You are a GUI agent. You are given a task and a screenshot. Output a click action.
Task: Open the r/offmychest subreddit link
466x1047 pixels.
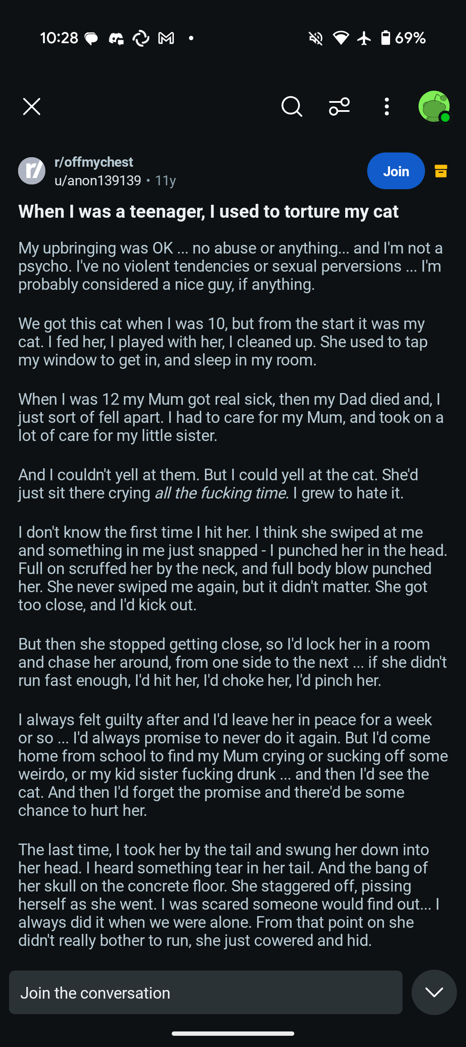[94, 162]
